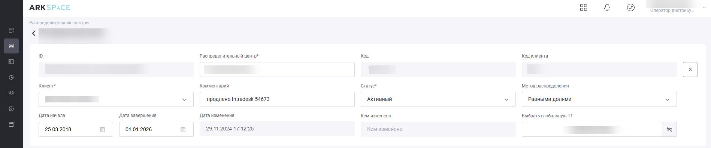Open the notifications bell
Screen dimensions: 711x148
point(607,7)
